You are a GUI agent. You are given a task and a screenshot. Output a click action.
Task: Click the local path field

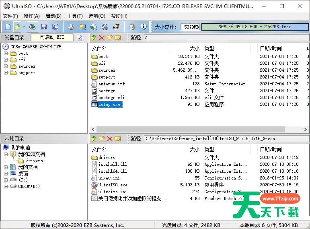point(225,138)
